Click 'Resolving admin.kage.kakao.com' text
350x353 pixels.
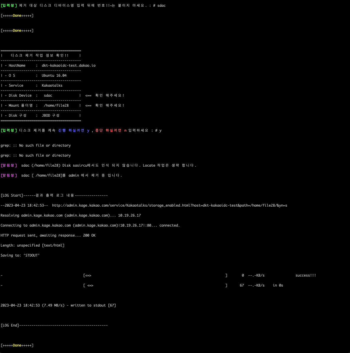pyautogui.click(x=32, y=215)
